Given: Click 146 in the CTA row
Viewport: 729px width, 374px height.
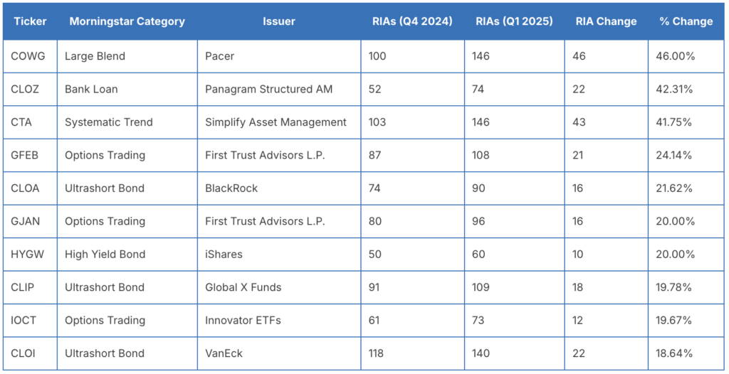Looking at the screenshot, I should [x=481, y=122].
